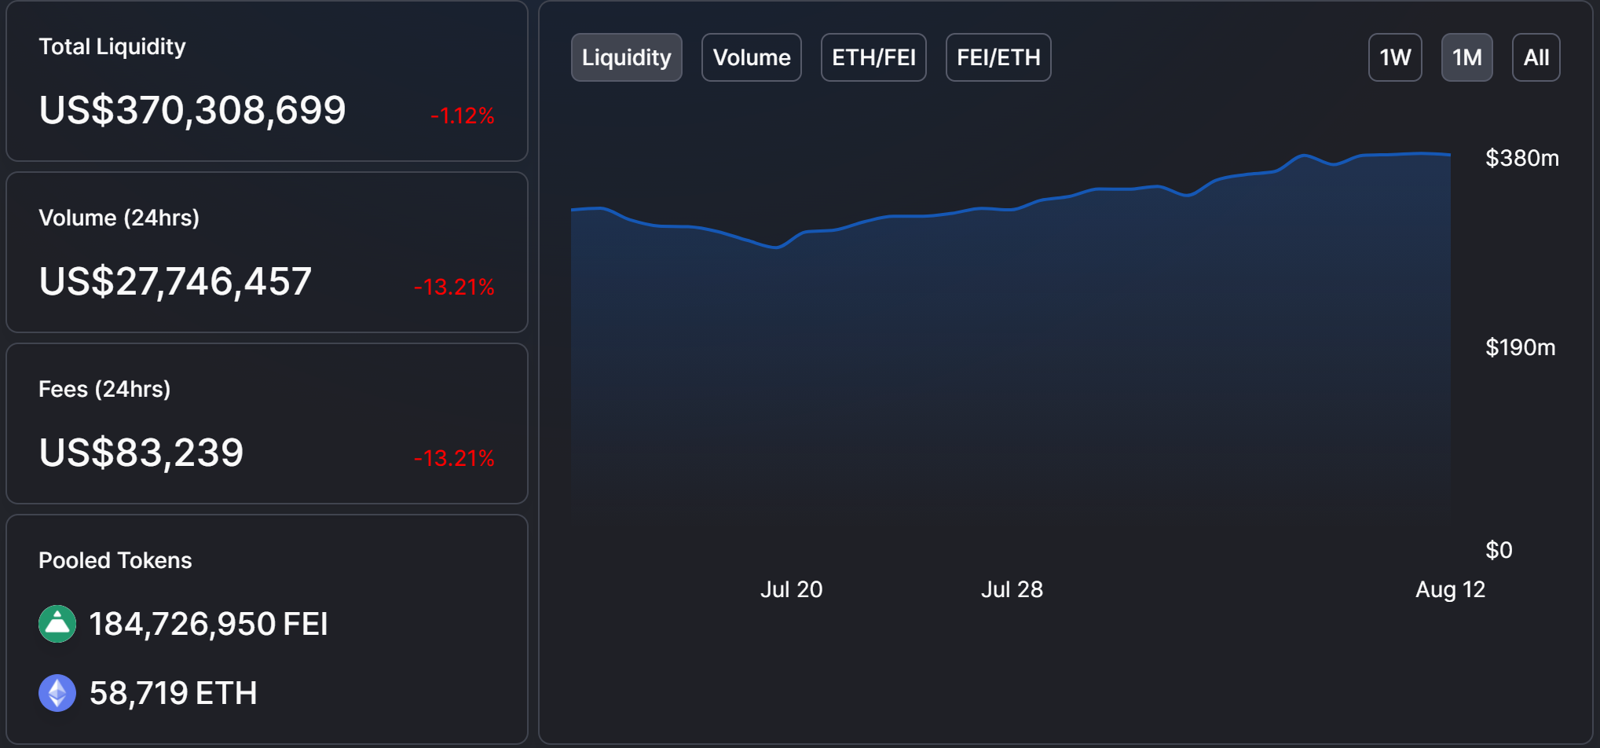Click the Pooled Tokens heading
The width and height of the screenshot is (1600, 748).
pyautogui.click(x=115, y=560)
